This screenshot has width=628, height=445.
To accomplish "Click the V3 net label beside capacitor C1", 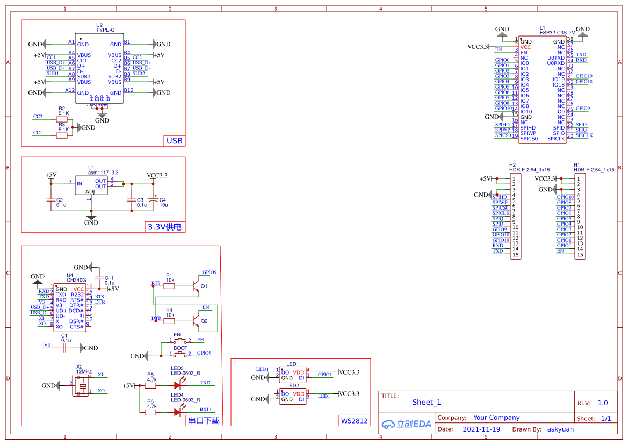I will coord(47,345).
